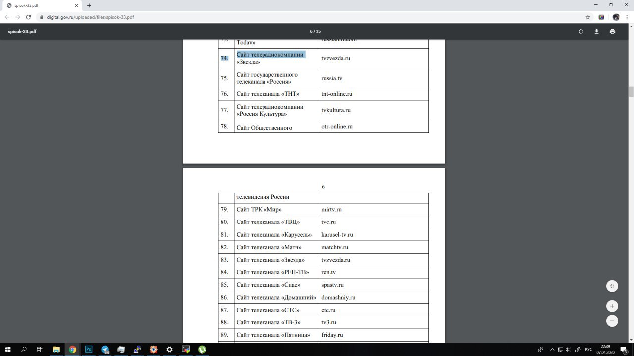Click the tnt-online.ru address text
Screen dimensions: 634x356
tap(336, 94)
